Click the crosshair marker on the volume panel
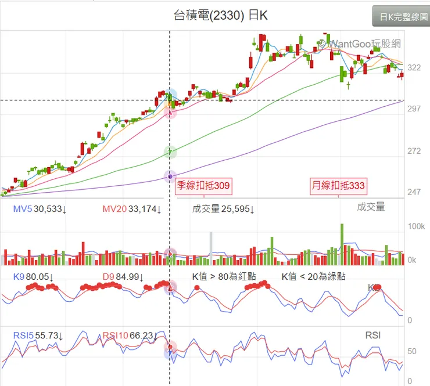Viewport: 430px width, 386px height. (170, 254)
